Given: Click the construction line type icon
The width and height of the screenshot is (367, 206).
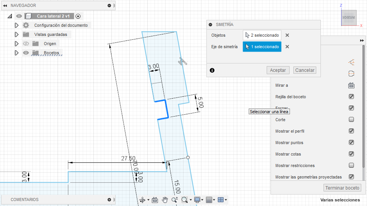Looking at the screenshot, I should (351, 62).
